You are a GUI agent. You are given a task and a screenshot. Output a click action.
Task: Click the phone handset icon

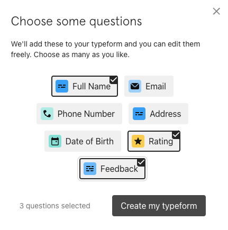(x=47, y=114)
